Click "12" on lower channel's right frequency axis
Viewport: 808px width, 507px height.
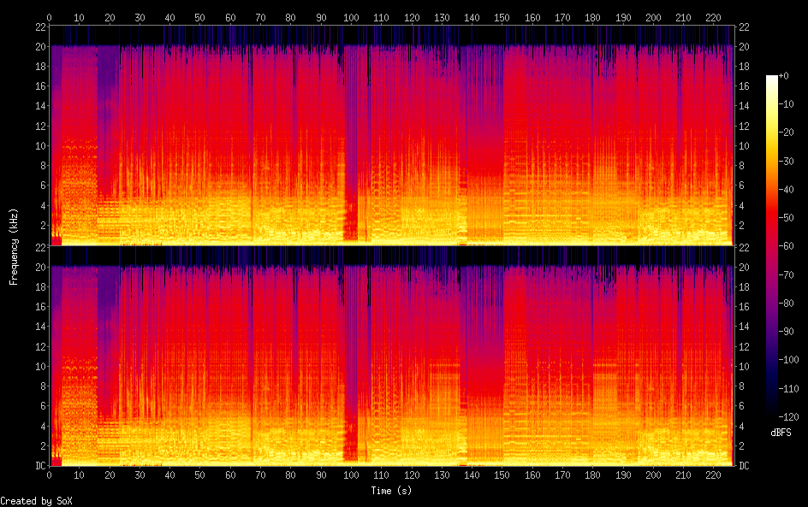click(x=744, y=346)
